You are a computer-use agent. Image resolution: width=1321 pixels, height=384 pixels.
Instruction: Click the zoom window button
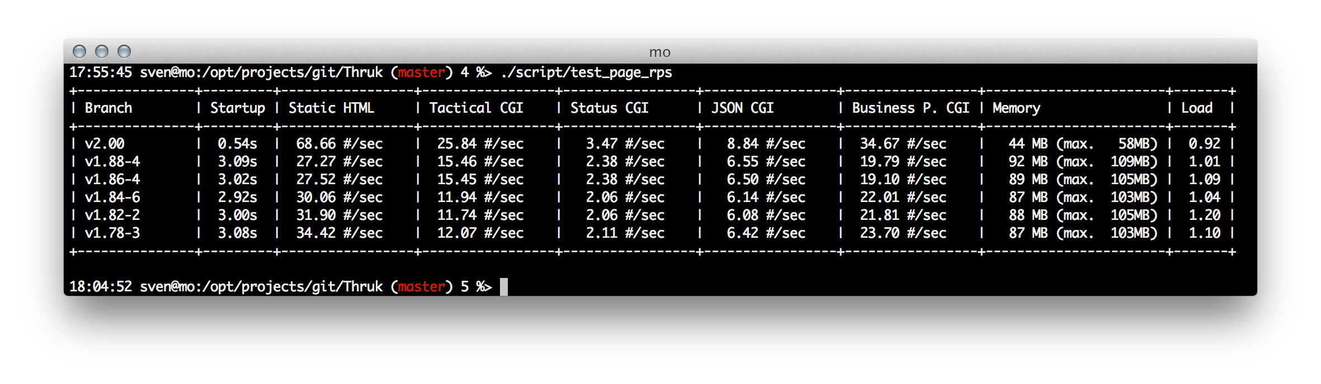(124, 52)
